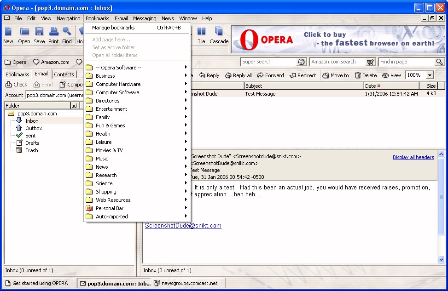Sort messages by the Size column header

click(x=428, y=86)
